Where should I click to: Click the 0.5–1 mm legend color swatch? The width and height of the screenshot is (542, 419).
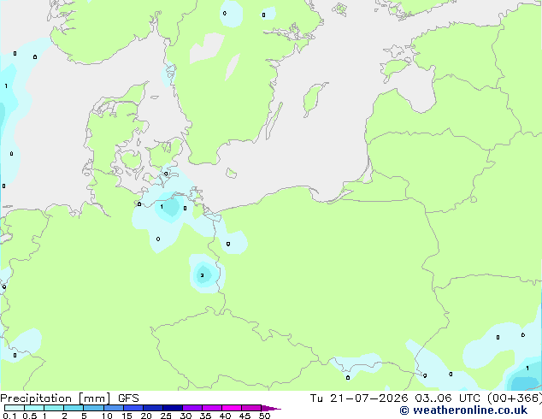tap(34, 408)
